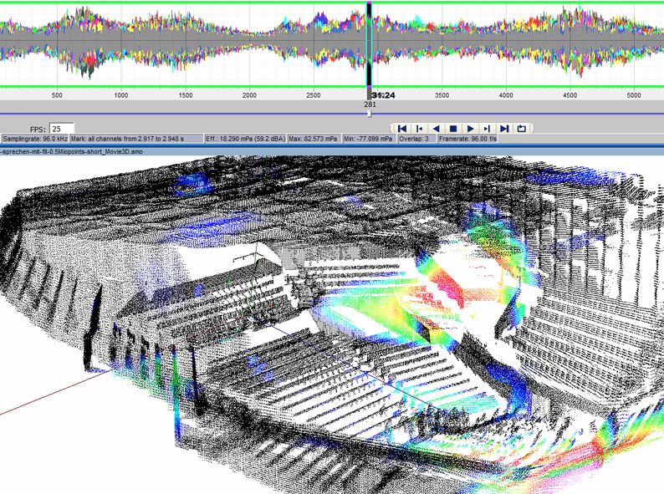
Task: Jump to the first frame
Action: 402,129
